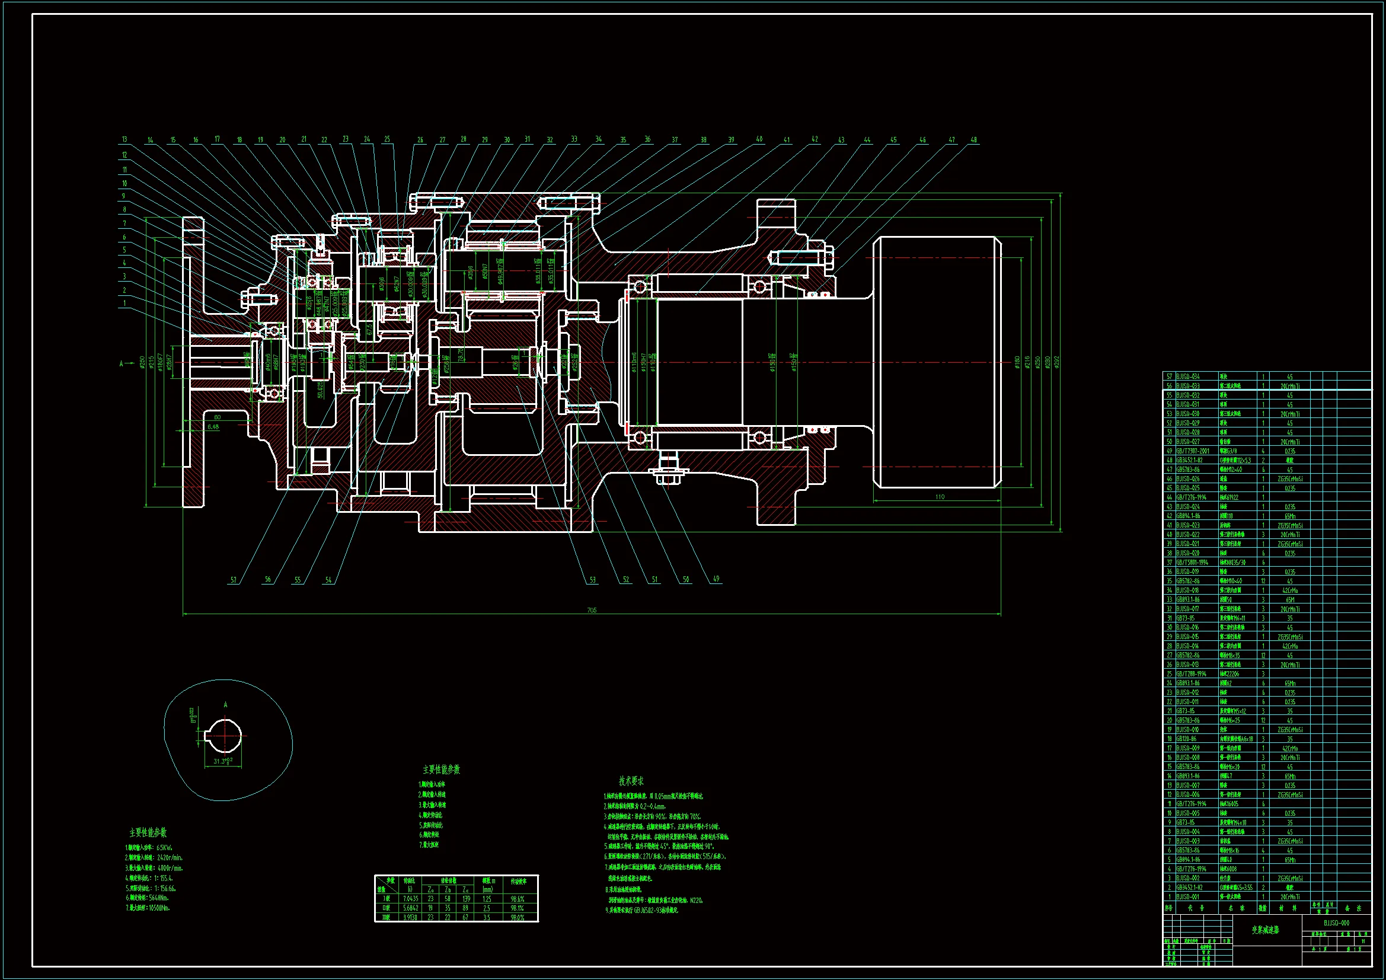The image size is (1386, 980).
Task: Click the 名称 column header in parts list
Action: (1235, 908)
